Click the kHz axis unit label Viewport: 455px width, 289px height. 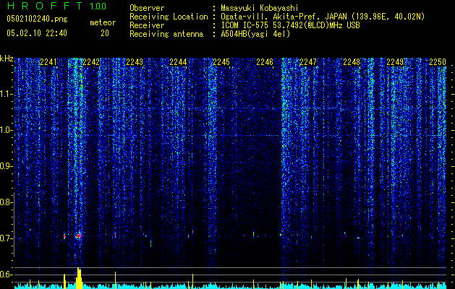7,59
